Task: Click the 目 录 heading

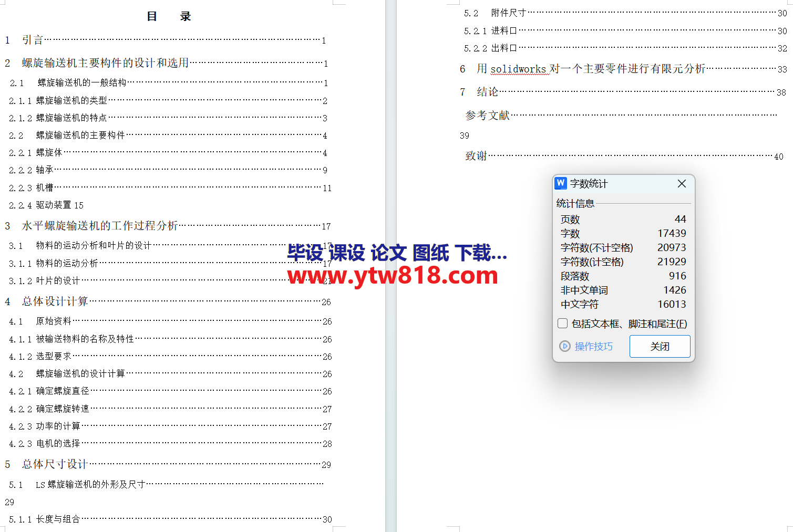Action: [169, 16]
